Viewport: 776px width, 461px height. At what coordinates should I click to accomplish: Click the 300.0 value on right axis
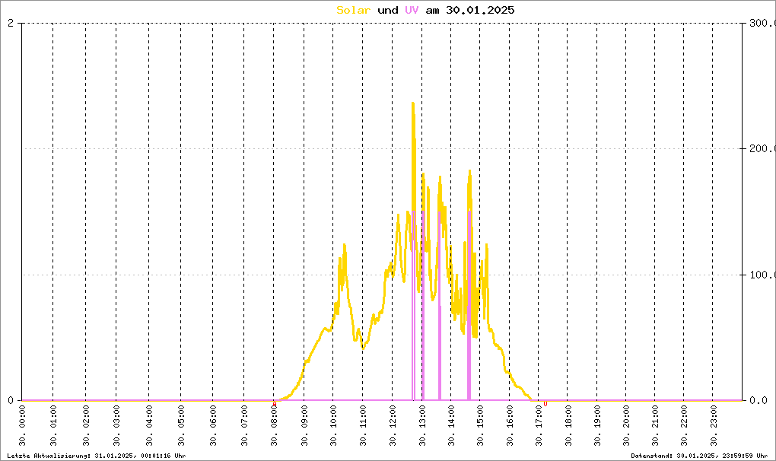[761, 23]
